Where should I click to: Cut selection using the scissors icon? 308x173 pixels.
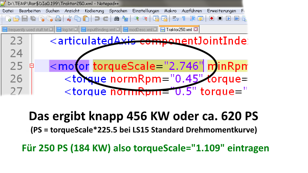pyautogui.click(x=69, y=18)
